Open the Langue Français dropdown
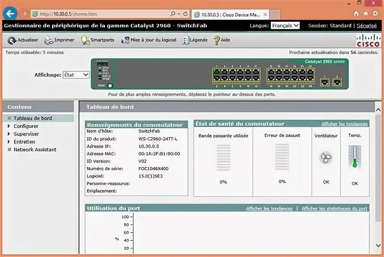This screenshot has width=384, height=257. point(285,25)
